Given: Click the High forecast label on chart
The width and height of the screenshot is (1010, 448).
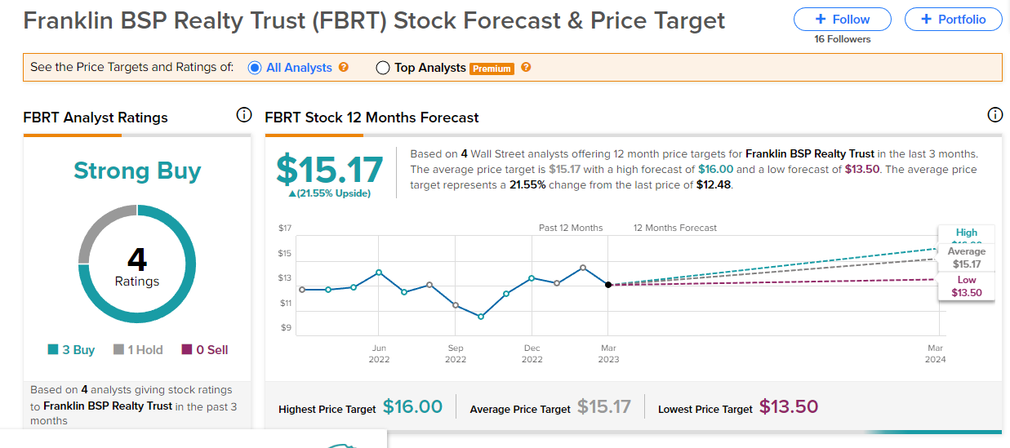Looking at the screenshot, I should pyautogui.click(x=966, y=233).
